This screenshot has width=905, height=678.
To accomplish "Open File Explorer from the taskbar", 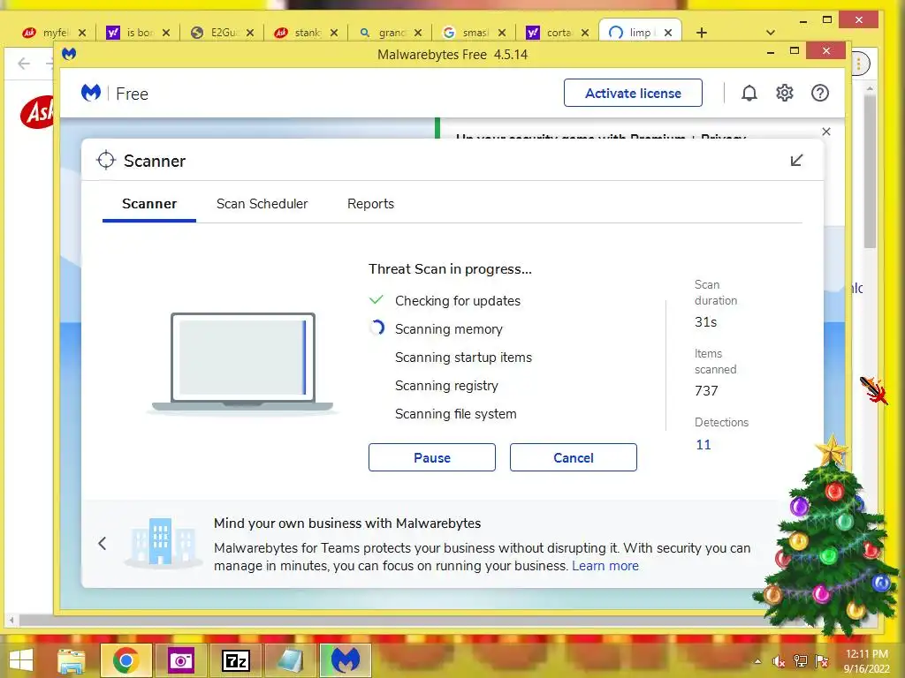I will tap(71, 660).
